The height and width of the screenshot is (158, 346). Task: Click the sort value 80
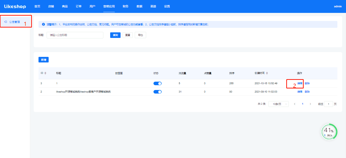(x=231, y=92)
